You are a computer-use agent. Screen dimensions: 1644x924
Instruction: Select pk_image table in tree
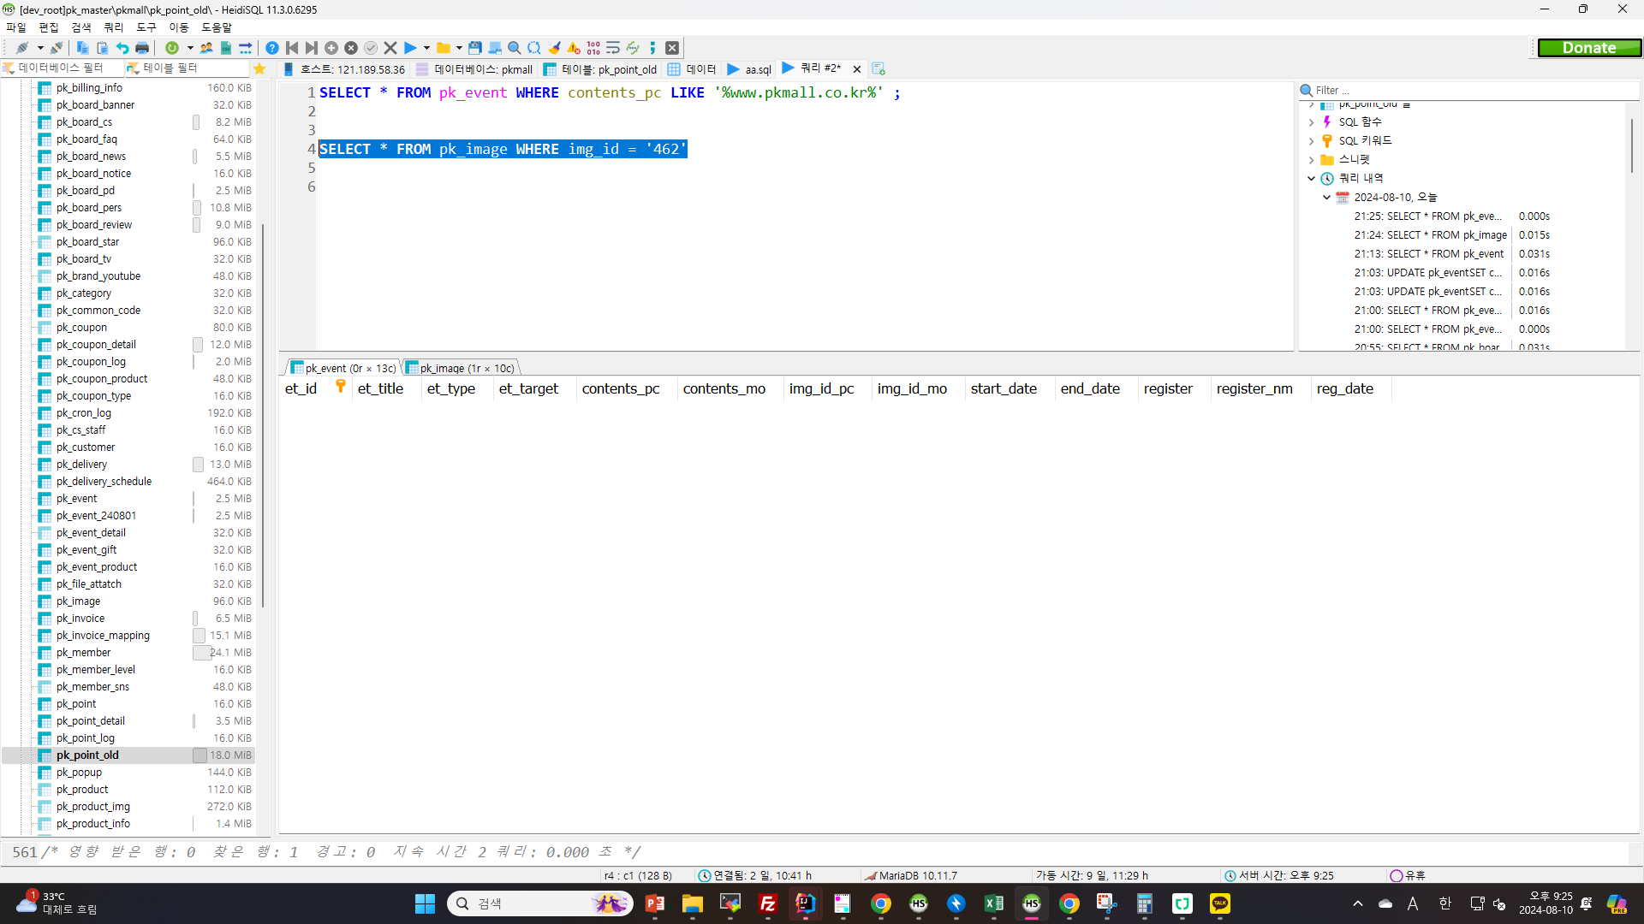click(x=78, y=601)
